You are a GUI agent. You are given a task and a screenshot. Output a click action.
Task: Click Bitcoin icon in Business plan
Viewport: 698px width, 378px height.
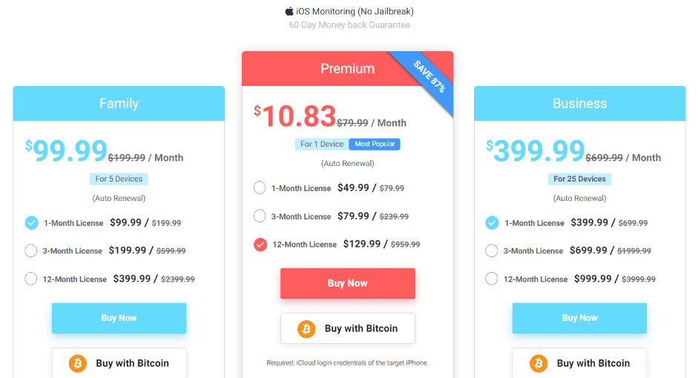tap(539, 363)
